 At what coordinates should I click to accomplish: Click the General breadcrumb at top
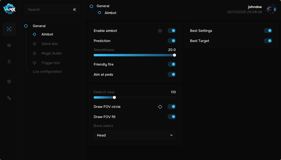[x=103, y=6]
